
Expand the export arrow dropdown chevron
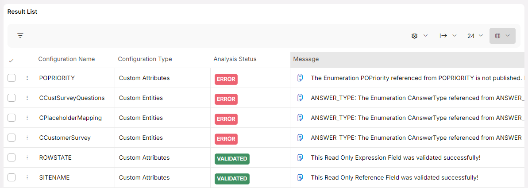[454, 36]
